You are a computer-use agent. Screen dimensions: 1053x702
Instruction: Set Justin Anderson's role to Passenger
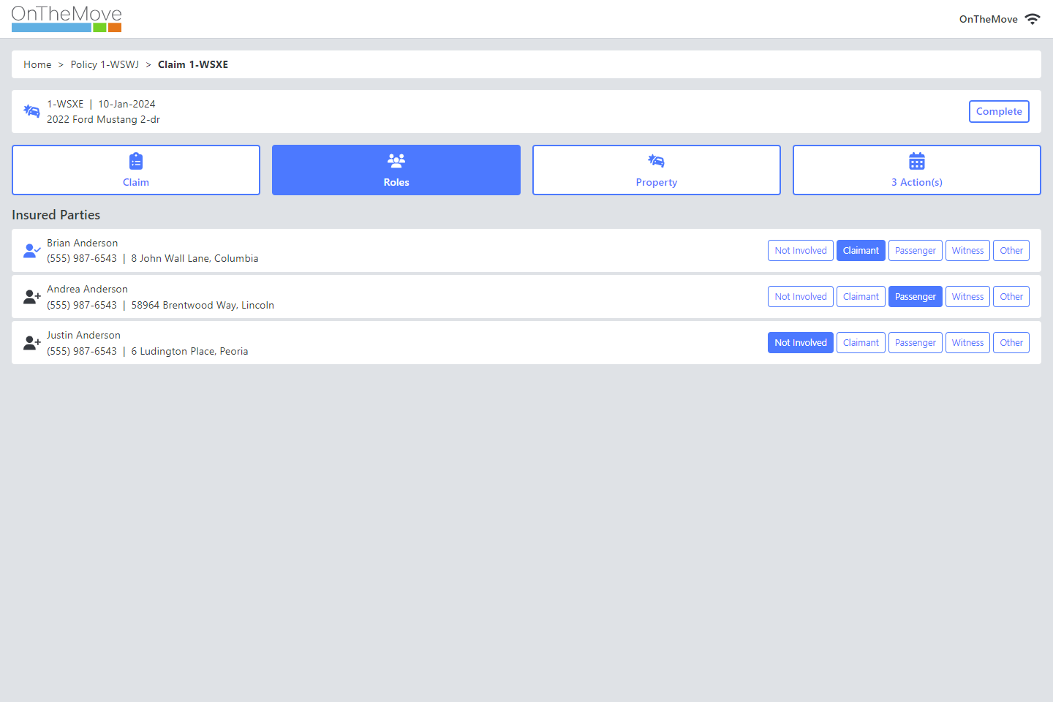[x=915, y=342]
